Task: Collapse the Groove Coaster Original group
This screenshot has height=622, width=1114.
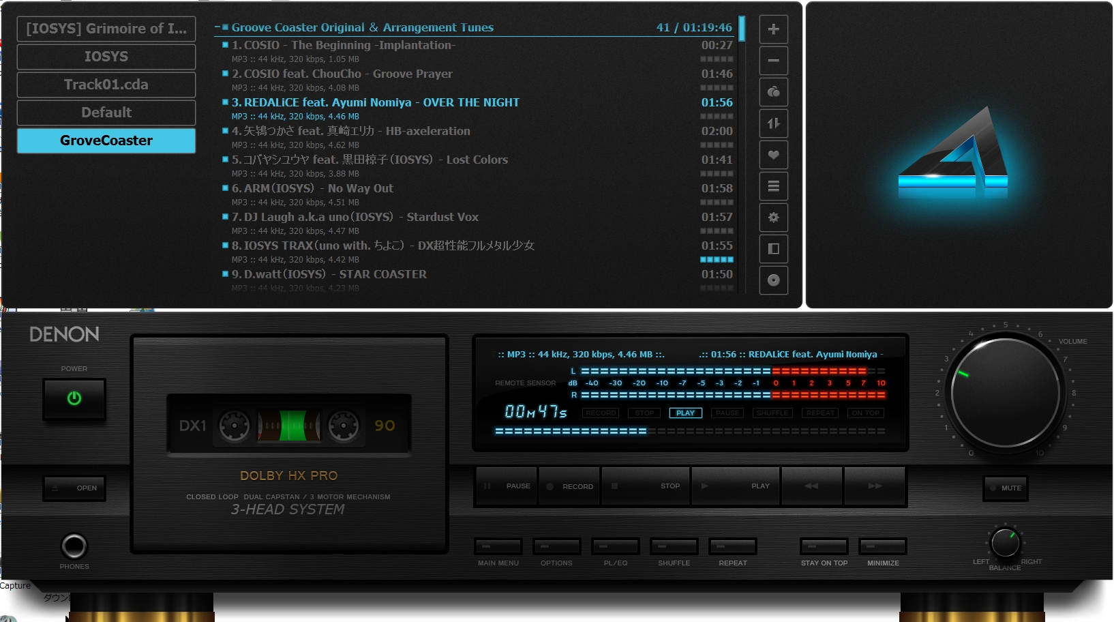Action: coord(217,27)
